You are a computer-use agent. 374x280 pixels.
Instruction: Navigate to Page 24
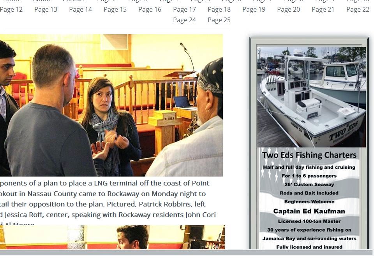pos(184,20)
